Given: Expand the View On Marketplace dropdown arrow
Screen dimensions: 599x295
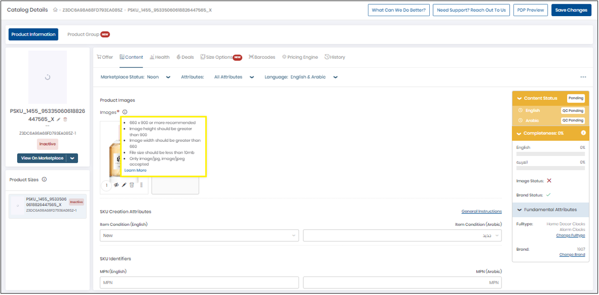Looking at the screenshot, I should pyautogui.click(x=72, y=158).
